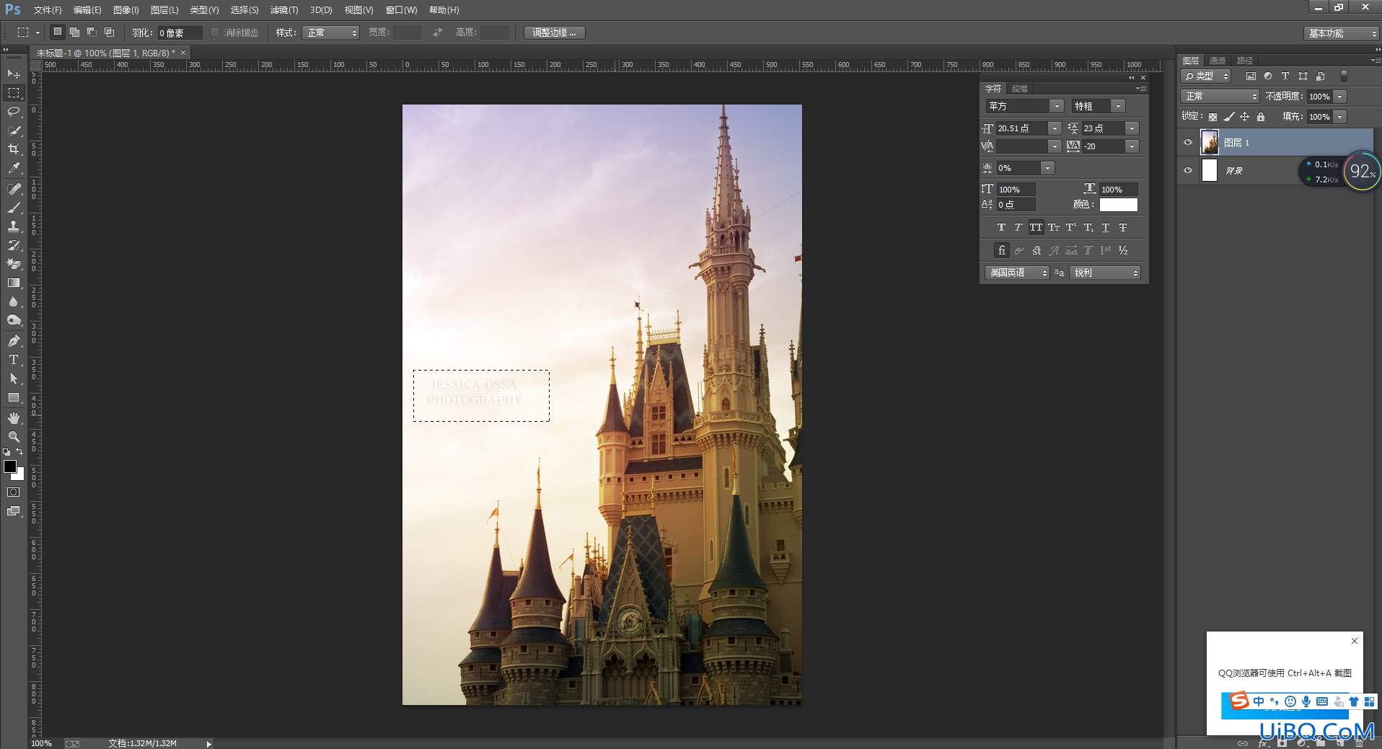Toggle Quick Mask mode
Screen dimensions: 1382x749
click(x=14, y=492)
